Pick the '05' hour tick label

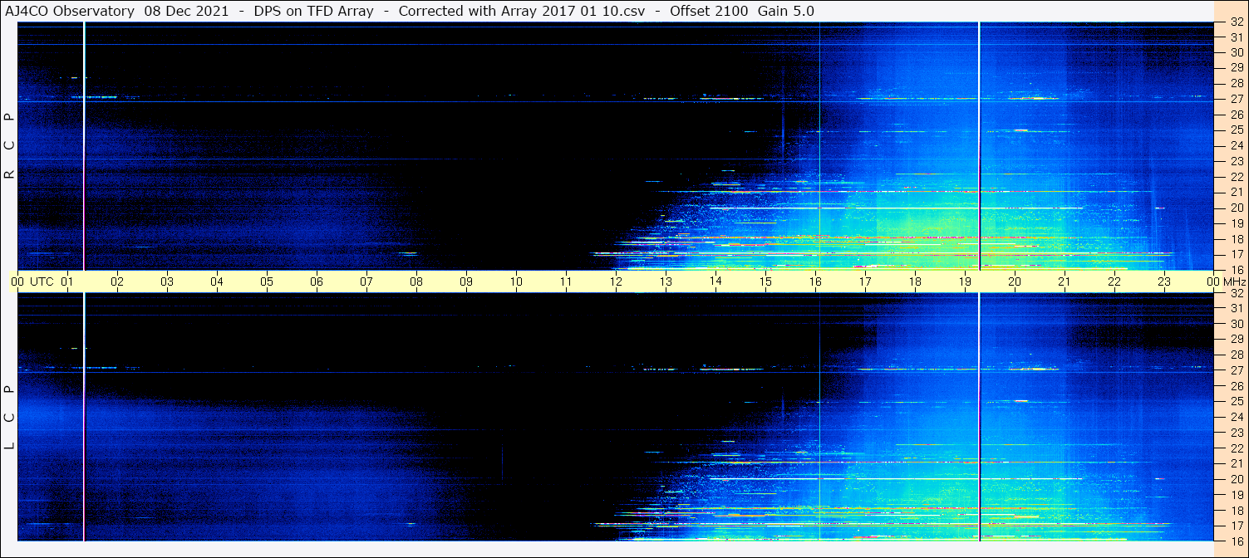point(267,281)
